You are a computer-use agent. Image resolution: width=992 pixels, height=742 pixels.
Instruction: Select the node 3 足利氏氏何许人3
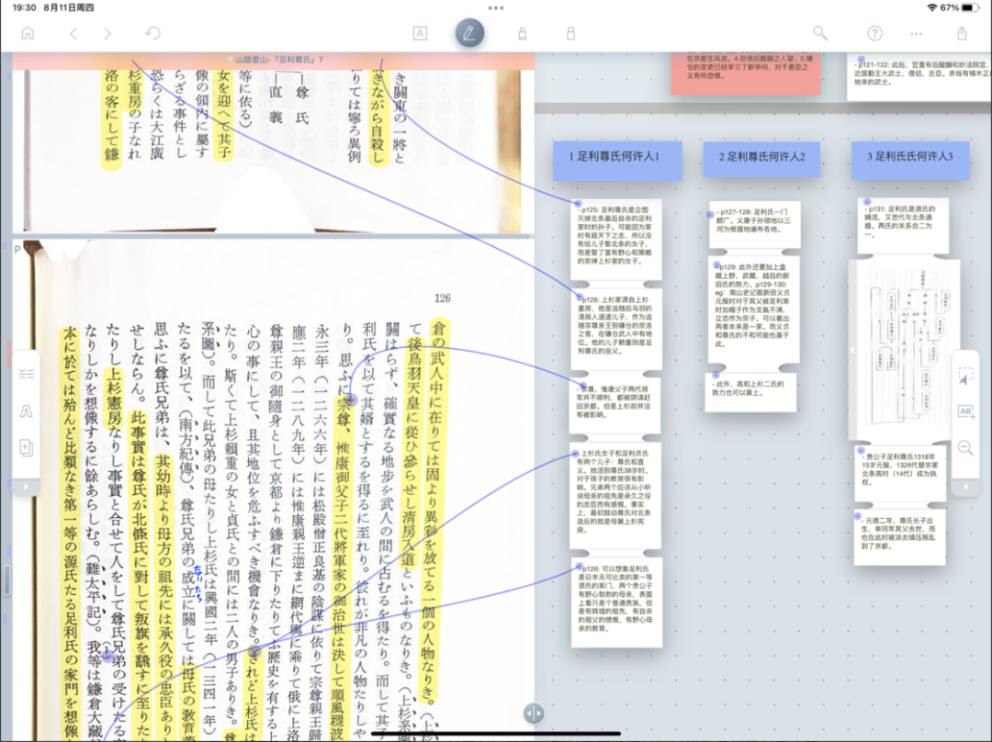tap(909, 159)
